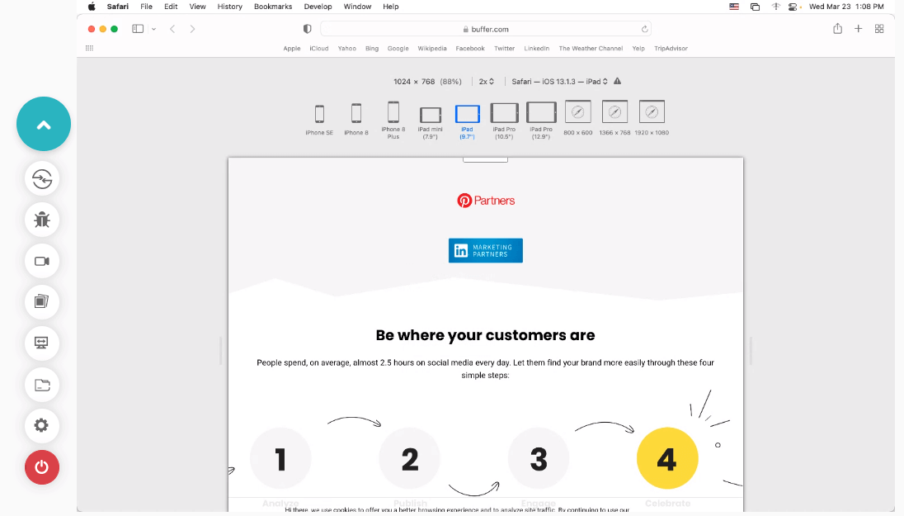Open the Bing bookmark link
The image size is (904, 516).
tap(372, 49)
